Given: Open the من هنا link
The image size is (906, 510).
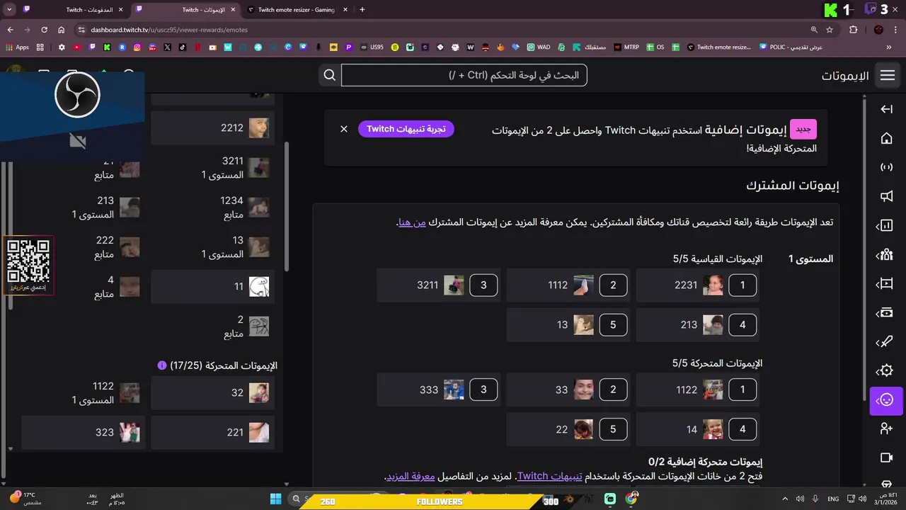Looking at the screenshot, I should [412, 222].
